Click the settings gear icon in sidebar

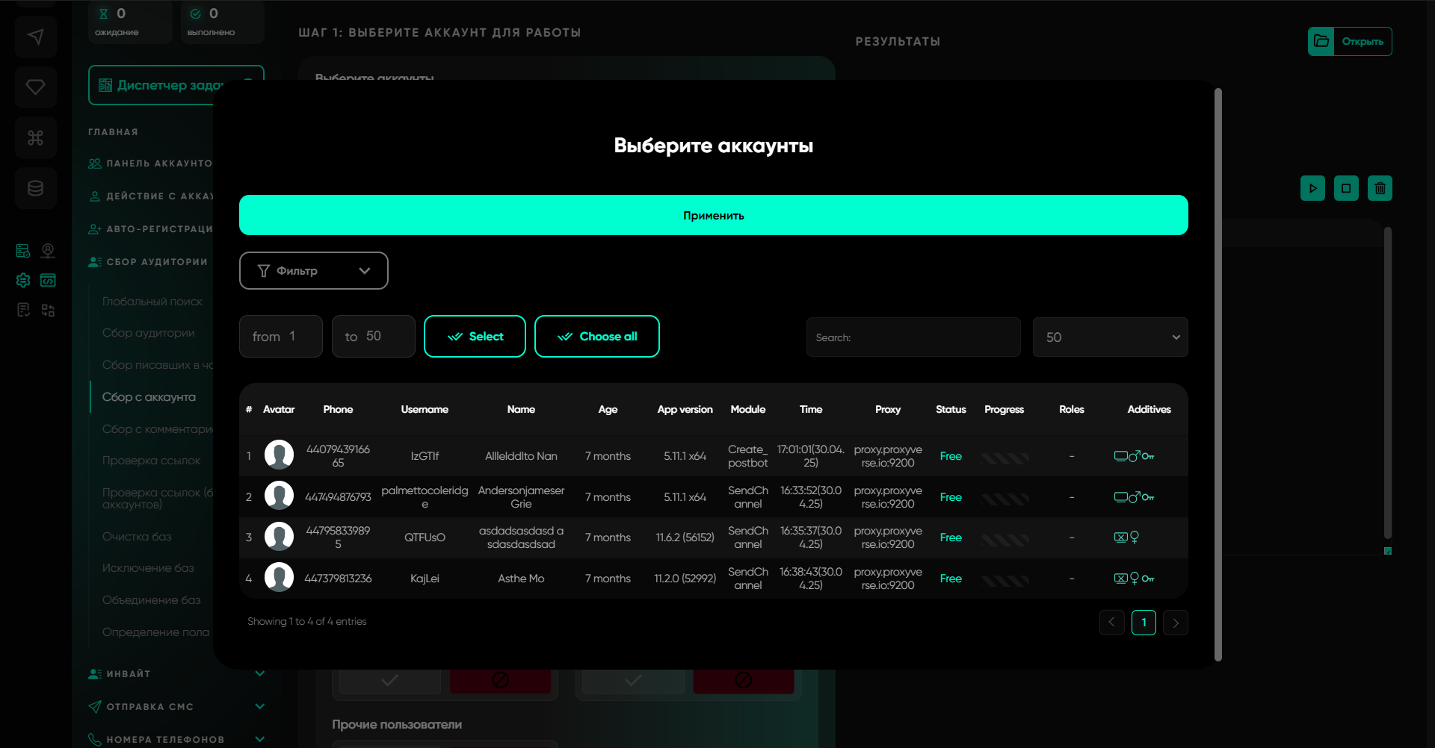(x=23, y=280)
